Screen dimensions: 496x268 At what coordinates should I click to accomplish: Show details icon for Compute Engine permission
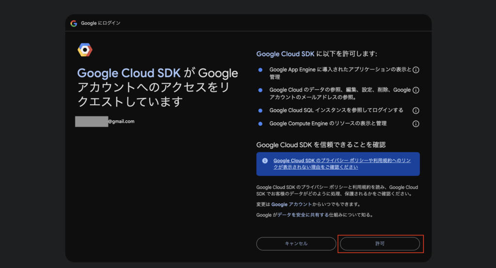[x=416, y=124]
